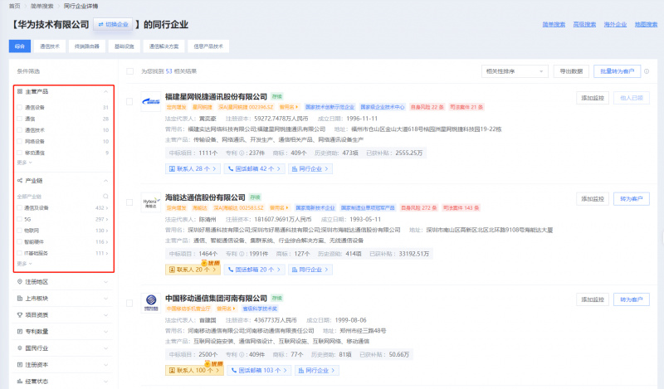664x389 pixels.
Task: Open 地图搜索 link
Action: pos(647,25)
